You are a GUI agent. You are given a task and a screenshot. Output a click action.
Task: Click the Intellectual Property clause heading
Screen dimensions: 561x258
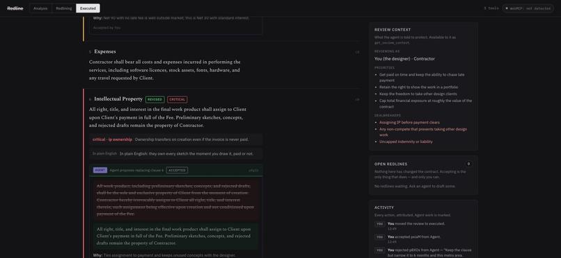coord(118,99)
